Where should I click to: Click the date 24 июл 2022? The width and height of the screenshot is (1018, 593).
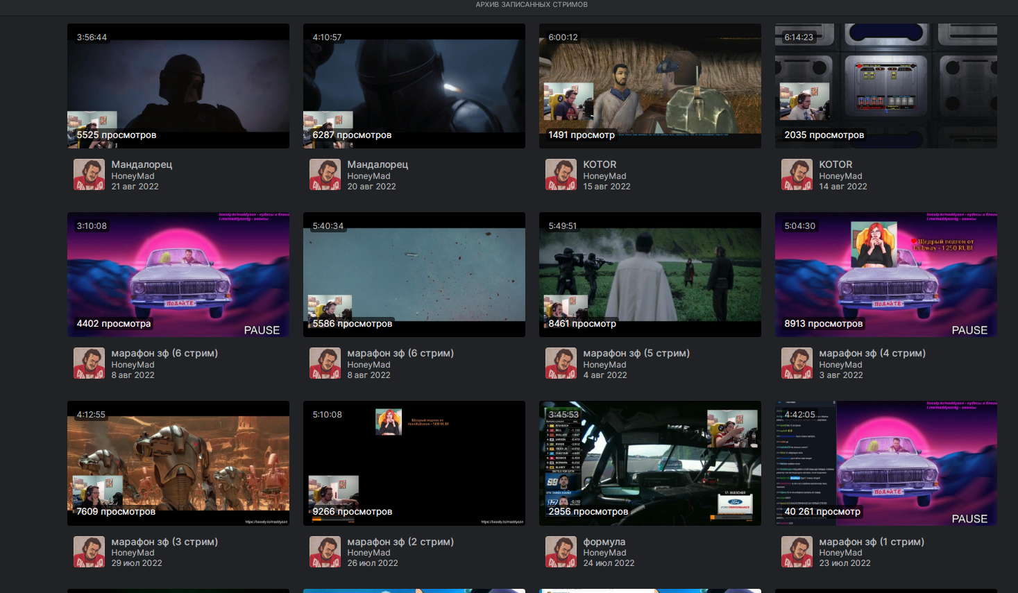[609, 563]
